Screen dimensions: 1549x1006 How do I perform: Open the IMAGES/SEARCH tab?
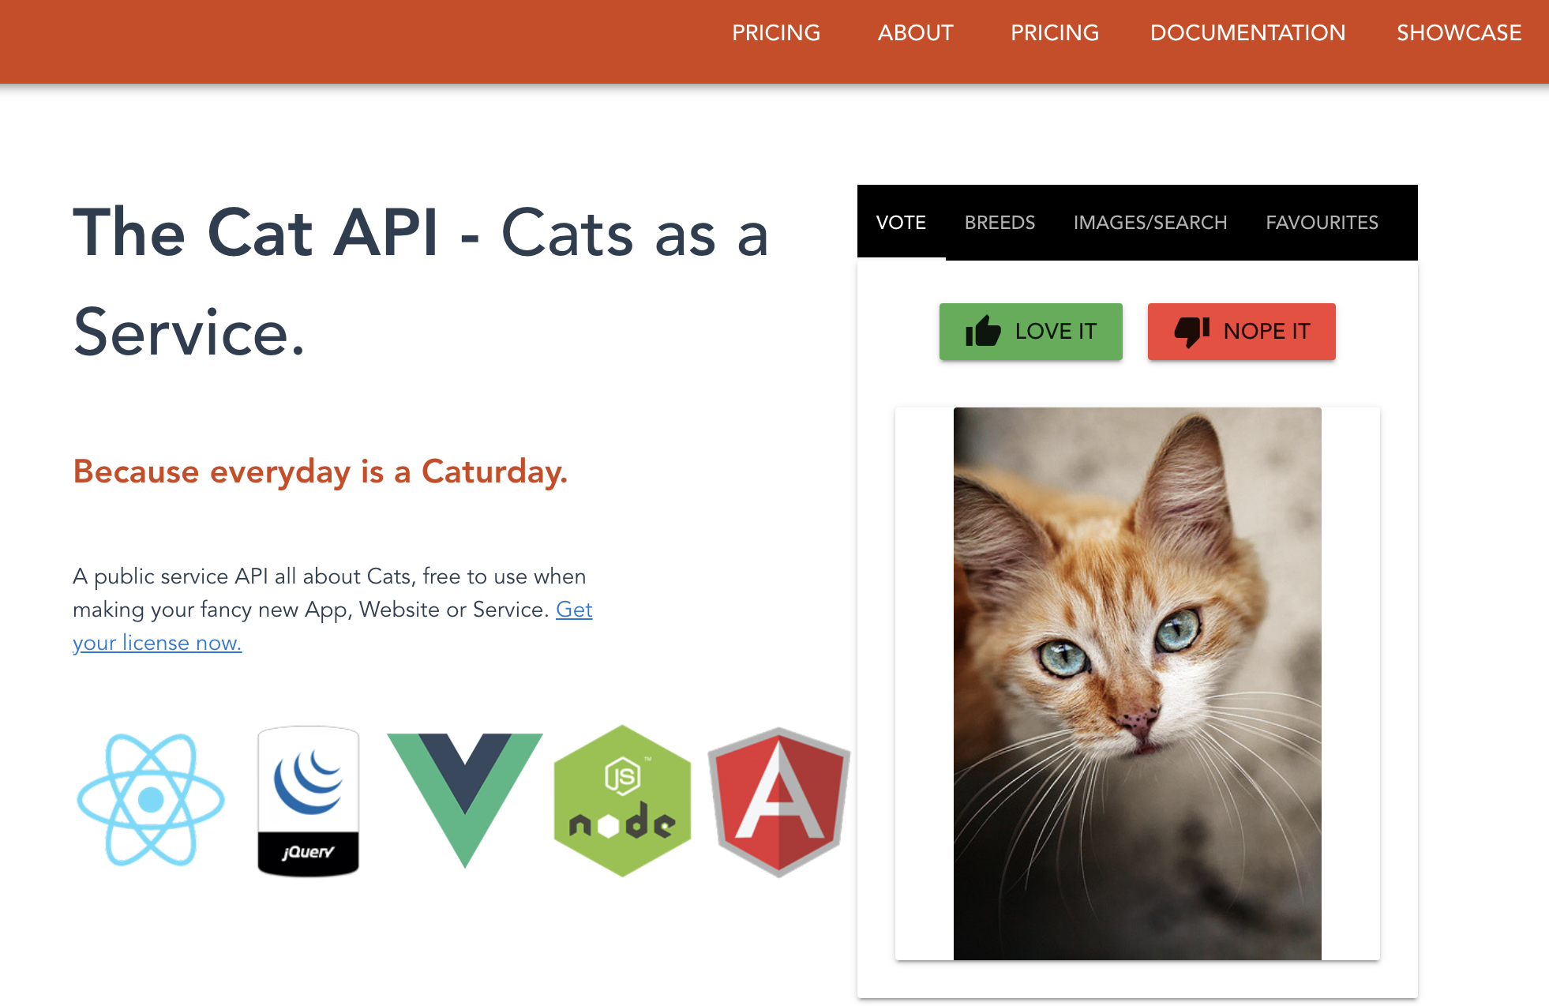point(1150,223)
